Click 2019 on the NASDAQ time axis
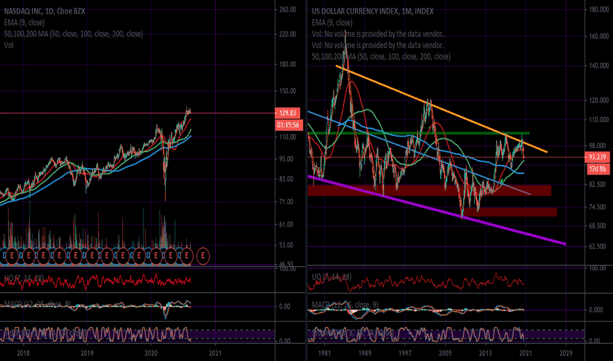Screen dimensions: 613x361 tap(87, 353)
